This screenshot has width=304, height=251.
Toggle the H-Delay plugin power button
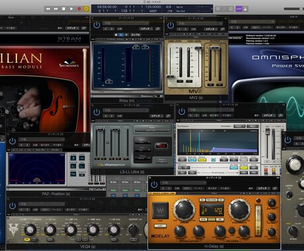(154, 184)
